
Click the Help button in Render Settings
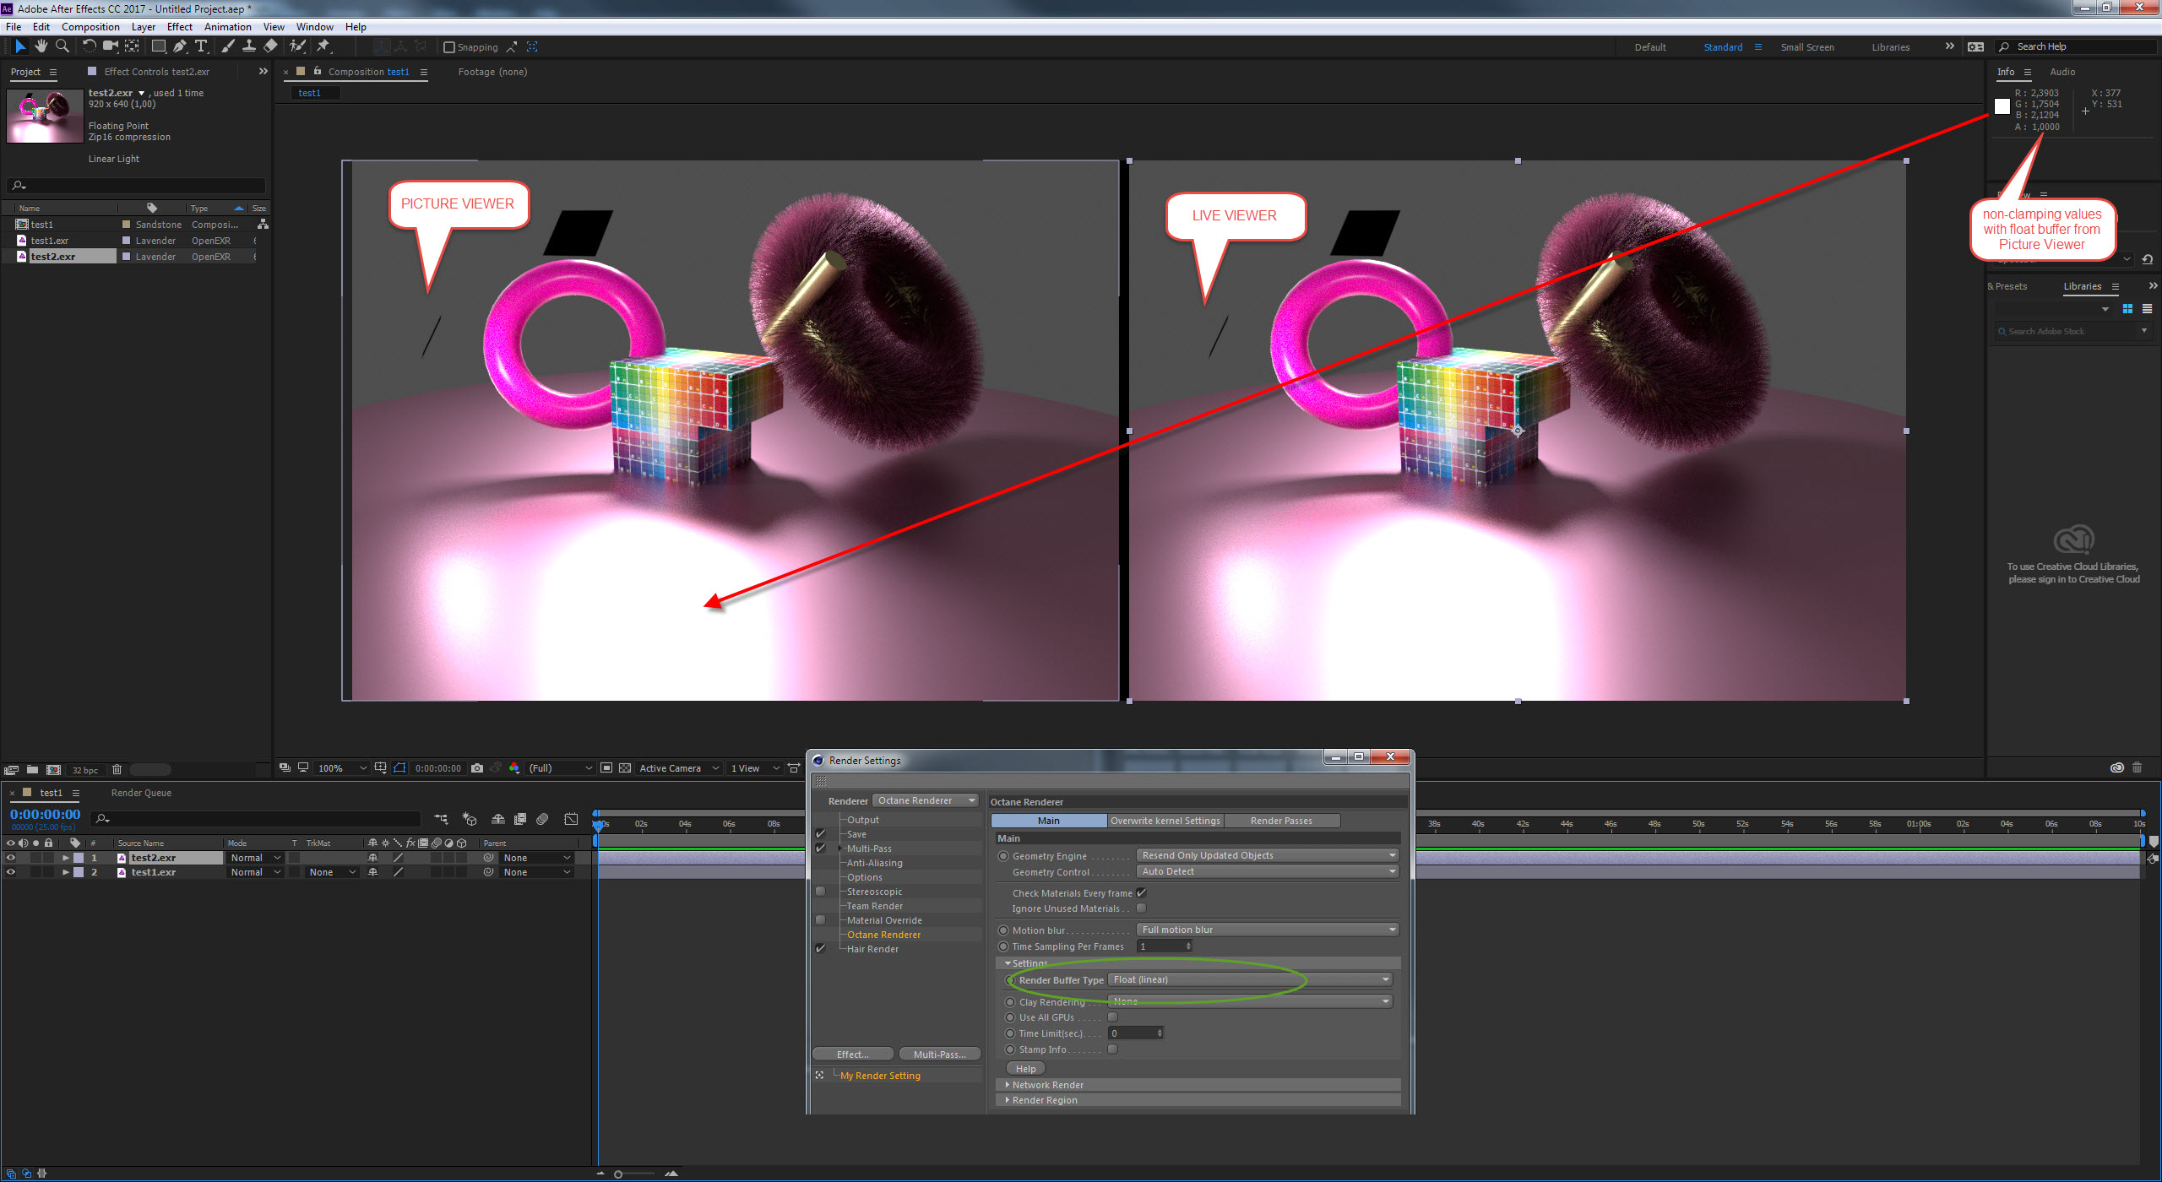pyautogui.click(x=1025, y=1069)
